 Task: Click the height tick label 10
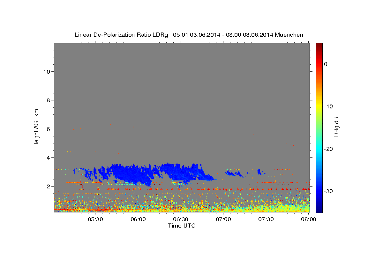pyautogui.click(x=46, y=71)
